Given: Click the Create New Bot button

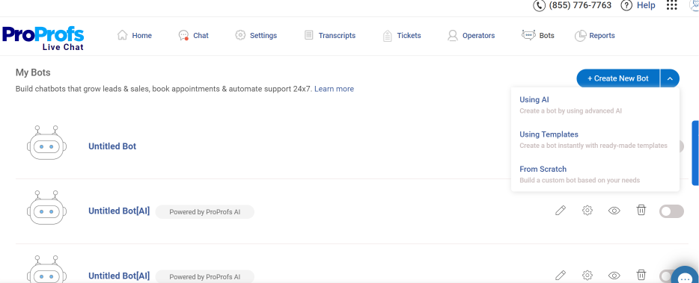Looking at the screenshot, I should pyautogui.click(x=618, y=78).
